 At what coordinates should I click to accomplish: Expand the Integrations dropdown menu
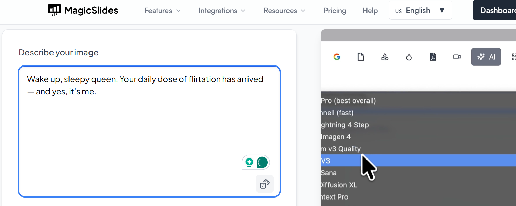coord(222,11)
